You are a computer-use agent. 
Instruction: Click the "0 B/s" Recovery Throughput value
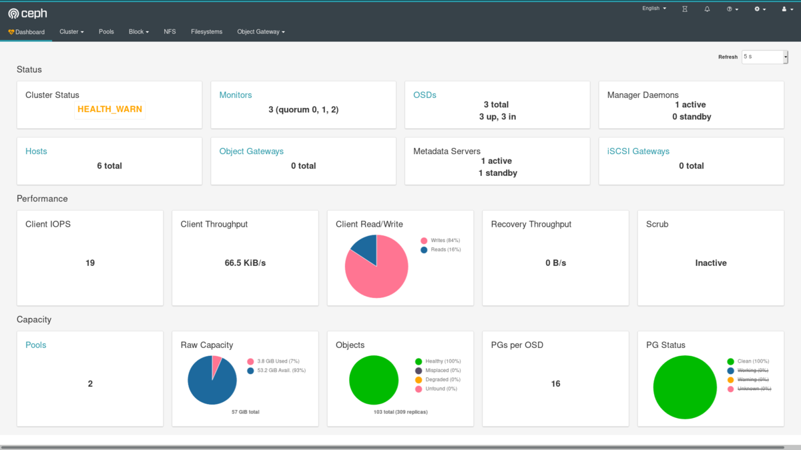(555, 263)
